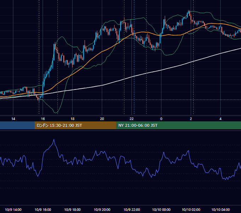
Task: Click the hour 16 axis label
Action: [43, 119]
